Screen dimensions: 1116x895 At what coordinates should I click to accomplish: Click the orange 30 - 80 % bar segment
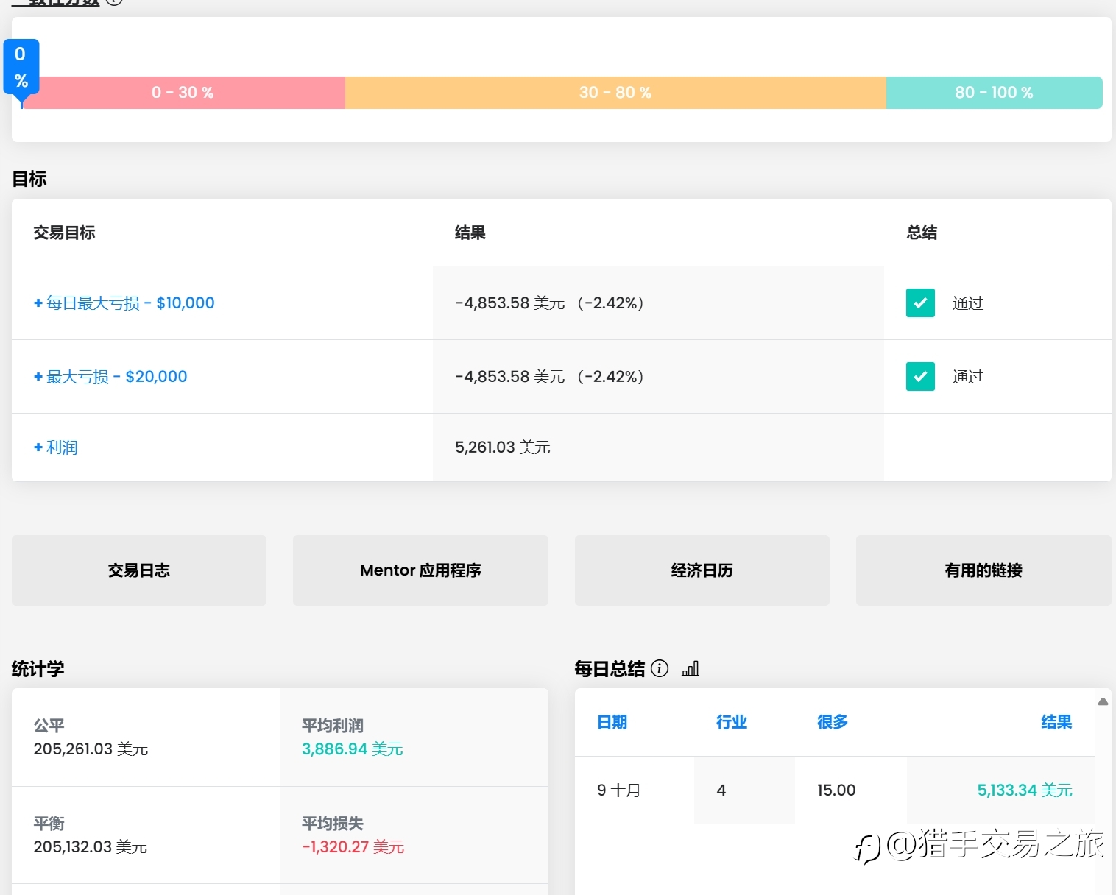tap(615, 93)
